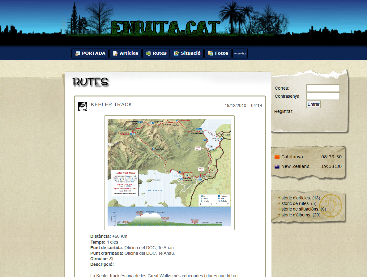Click the author avatar beside Kepler Track
This screenshot has width=367, height=277.
(x=82, y=107)
